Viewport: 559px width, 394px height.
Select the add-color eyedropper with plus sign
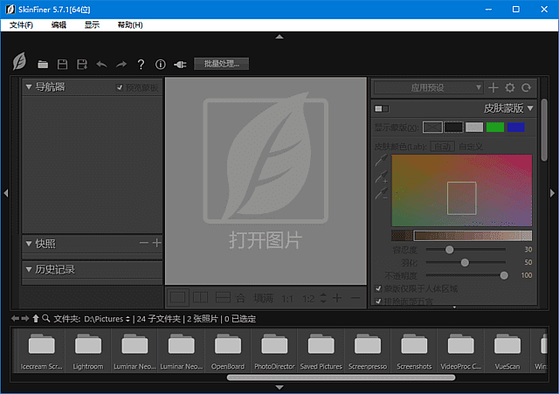click(382, 178)
